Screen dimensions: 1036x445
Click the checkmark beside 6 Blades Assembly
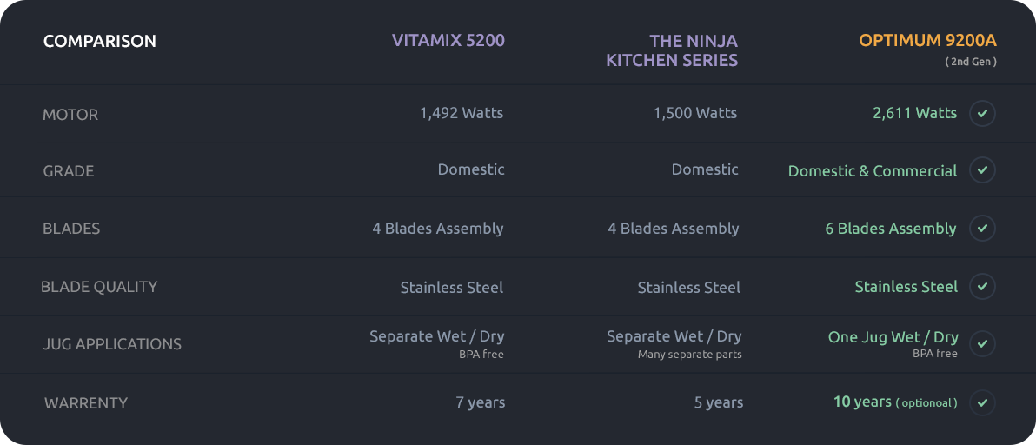click(x=982, y=229)
